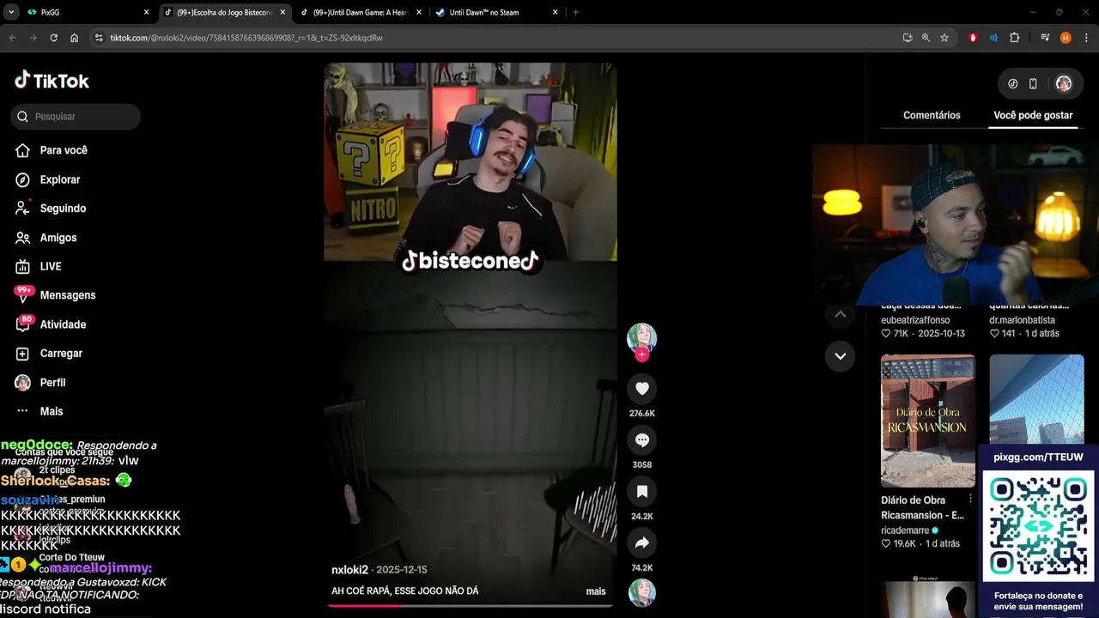The image size is (1099, 618).
Task: Open more options for Ricasmansion video
Action: point(970,500)
